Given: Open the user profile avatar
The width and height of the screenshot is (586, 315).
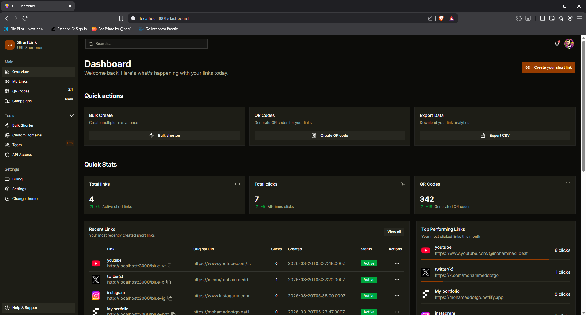Looking at the screenshot, I should click(569, 44).
